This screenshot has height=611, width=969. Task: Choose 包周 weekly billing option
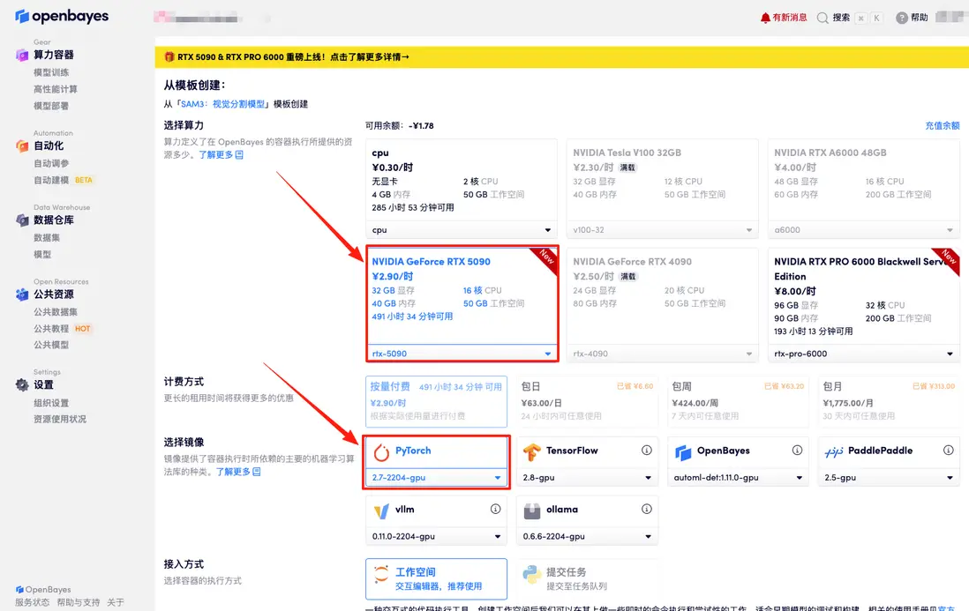point(738,401)
